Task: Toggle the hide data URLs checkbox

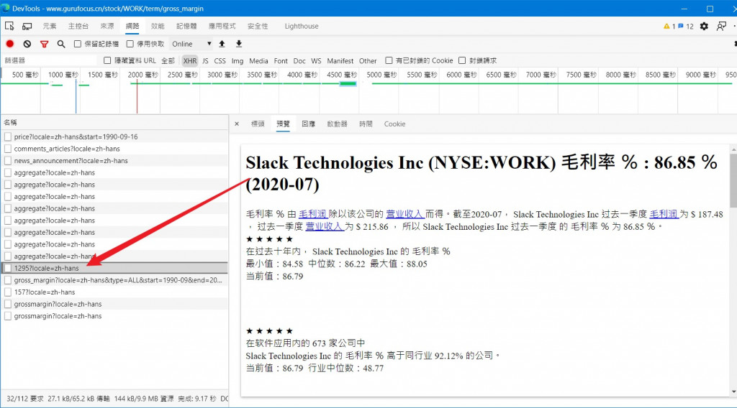Action: point(107,60)
